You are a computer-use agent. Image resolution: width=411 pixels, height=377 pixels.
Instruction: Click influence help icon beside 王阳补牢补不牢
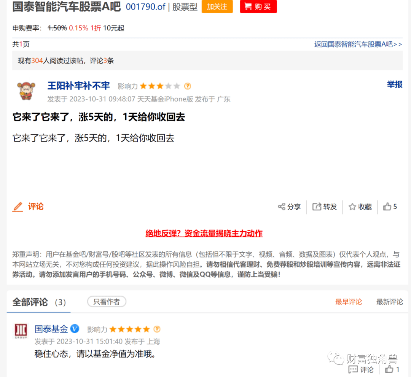coord(188,86)
